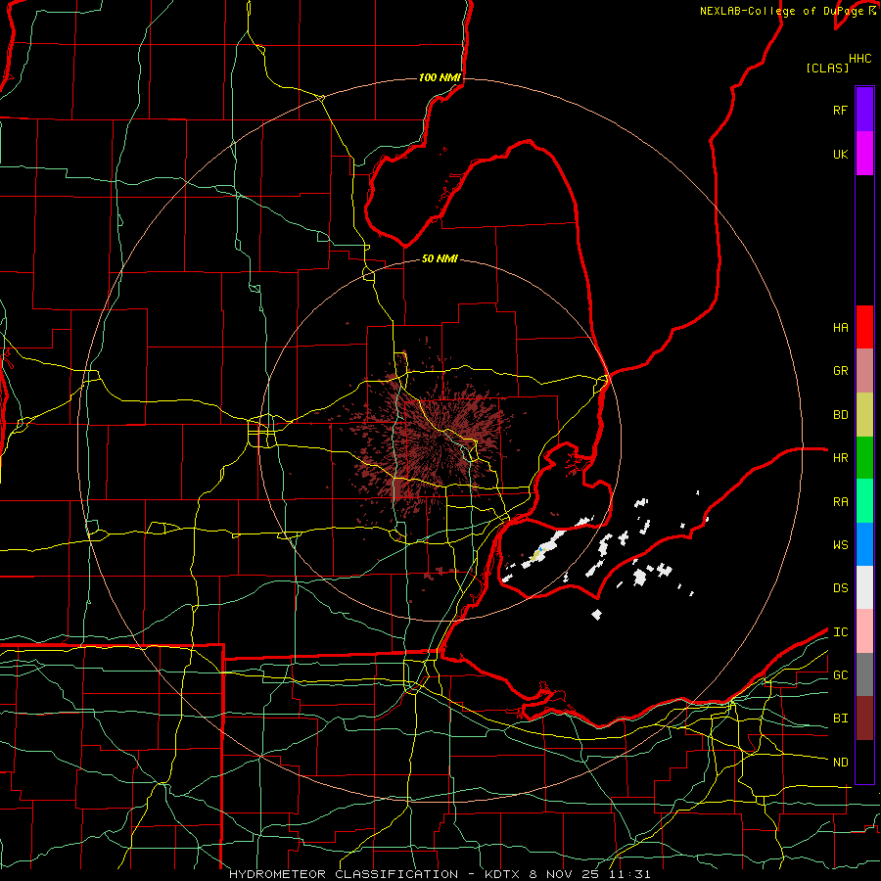Select the GR legend color block

864,371
